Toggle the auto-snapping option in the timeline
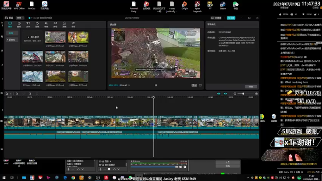The width and height of the screenshot is (322, 181). 225,94
